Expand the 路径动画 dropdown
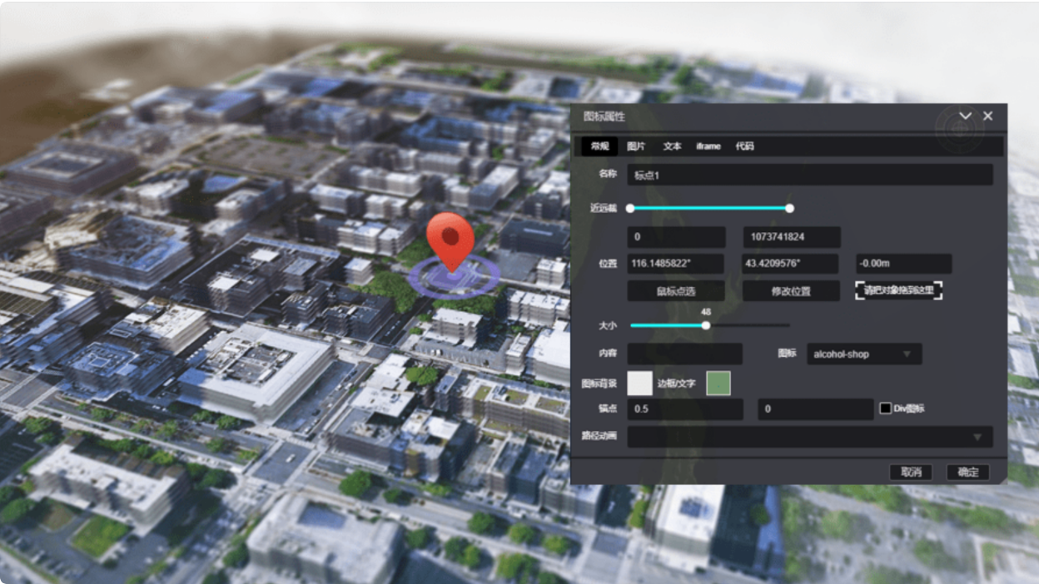 [x=809, y=437]
